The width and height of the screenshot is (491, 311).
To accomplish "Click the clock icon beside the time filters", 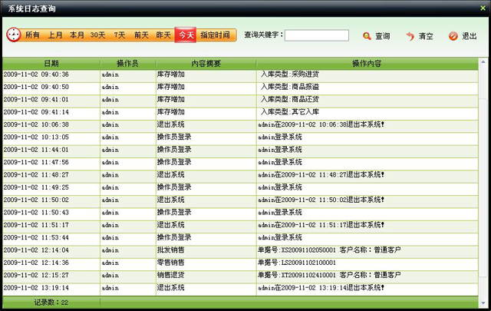I will pyautogui.click(x=14, y=35).
